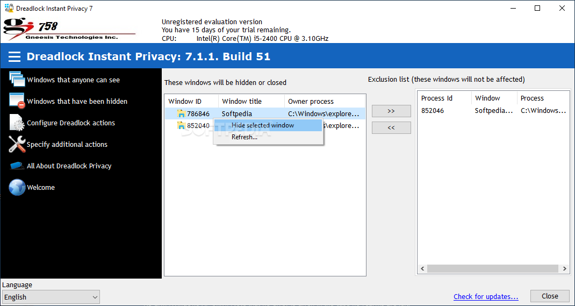Screen dimensions: 575x306
Task: Click the app icon in the title bar
Action: click(x=9, y=8)
